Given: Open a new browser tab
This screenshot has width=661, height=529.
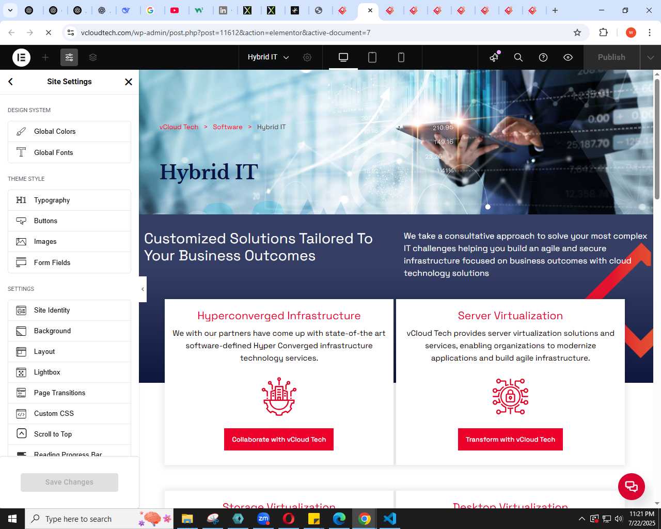Looking at the screenshot, I should (x=555, y=10).
